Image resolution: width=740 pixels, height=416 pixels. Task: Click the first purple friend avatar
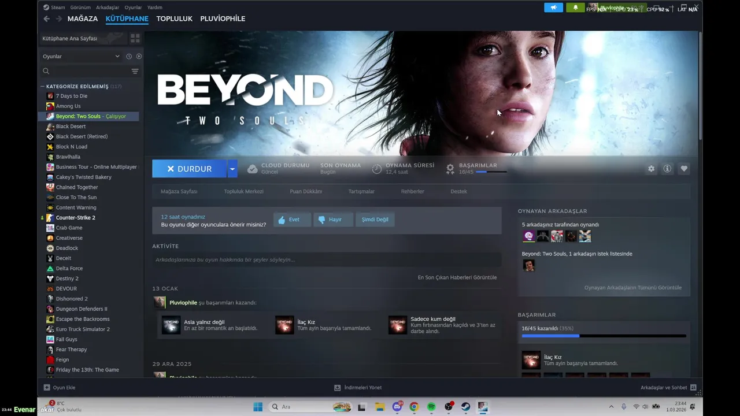[x=528, y=236]
